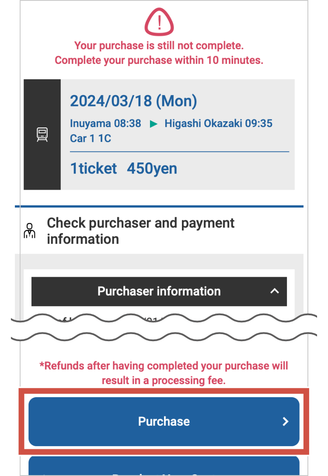Viewport: 328px width, 476px height.
Task: Click the 2024/03/18 (Mon) travel date
Action: [133, 101]
